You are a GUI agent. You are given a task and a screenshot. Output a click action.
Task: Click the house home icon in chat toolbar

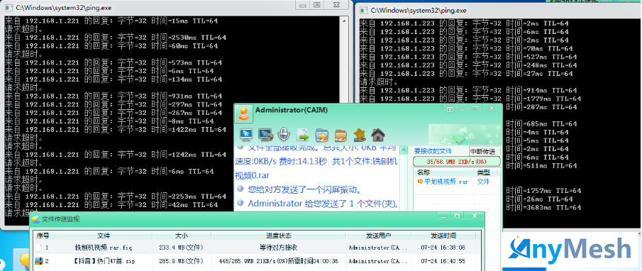[x=377, y=134]
